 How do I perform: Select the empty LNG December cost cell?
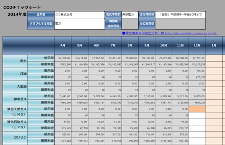pyautogui.click(x=197, y=116)
